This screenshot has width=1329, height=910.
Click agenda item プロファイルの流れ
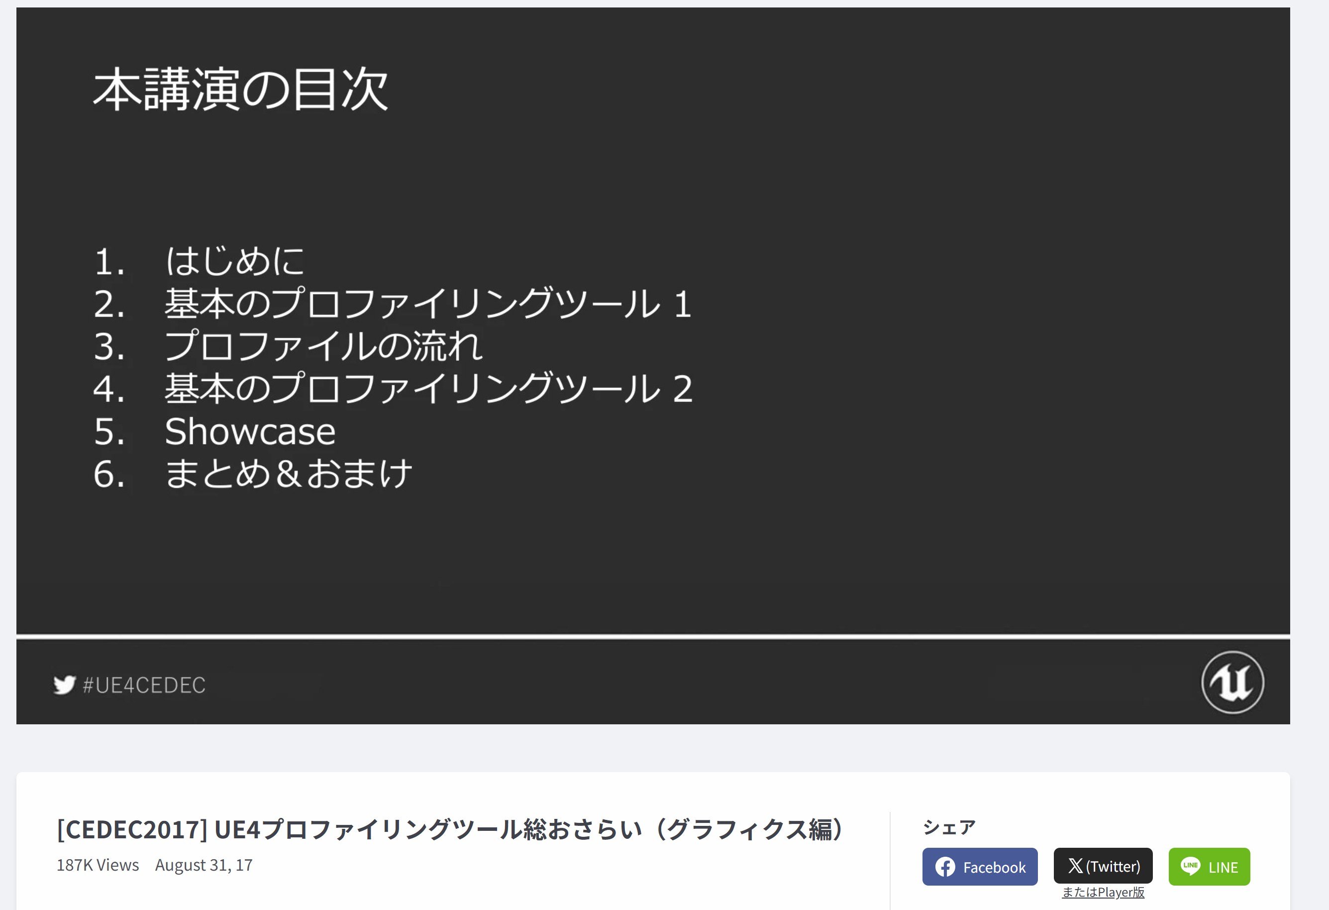(323, 346)
